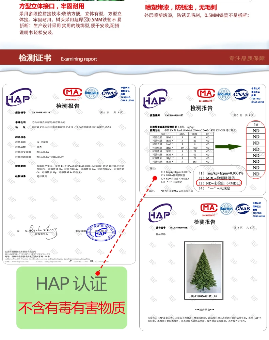
Task: Click the result text "见后续页"
Action: pos(42,176)
